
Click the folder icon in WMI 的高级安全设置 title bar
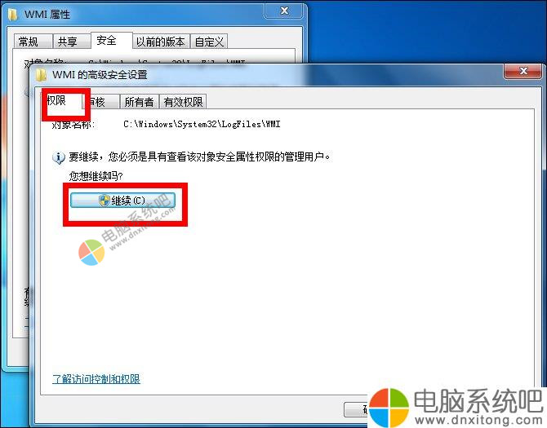(x=42, y=74)
